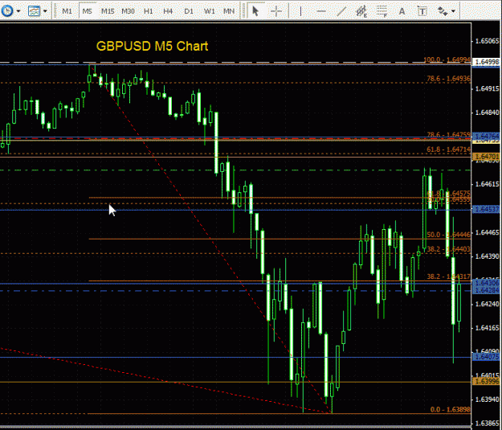Click the chart Templates icon
502x430 pixels.
tap(34, 11)
